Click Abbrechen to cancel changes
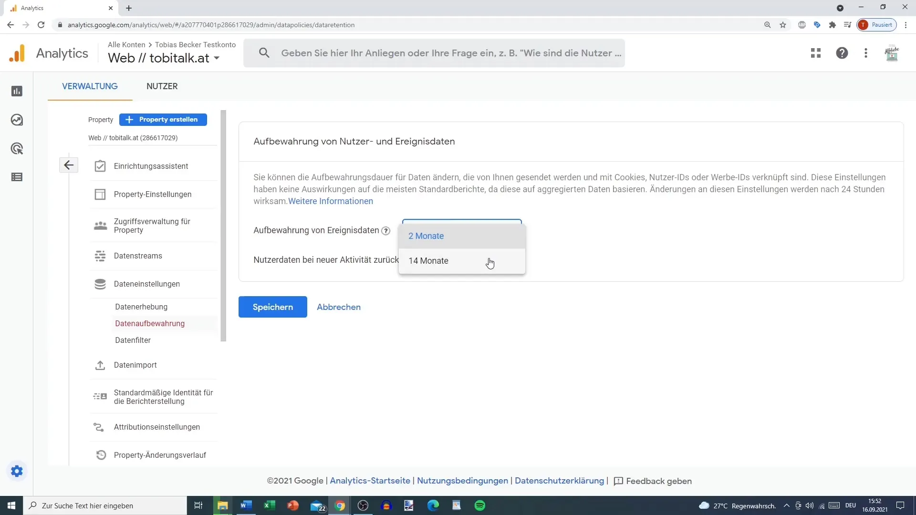The image size is (916, 515). [338, 307]
